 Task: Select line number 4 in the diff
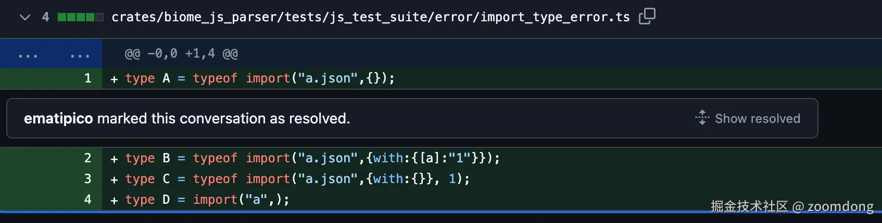click(x=87, y=200)
